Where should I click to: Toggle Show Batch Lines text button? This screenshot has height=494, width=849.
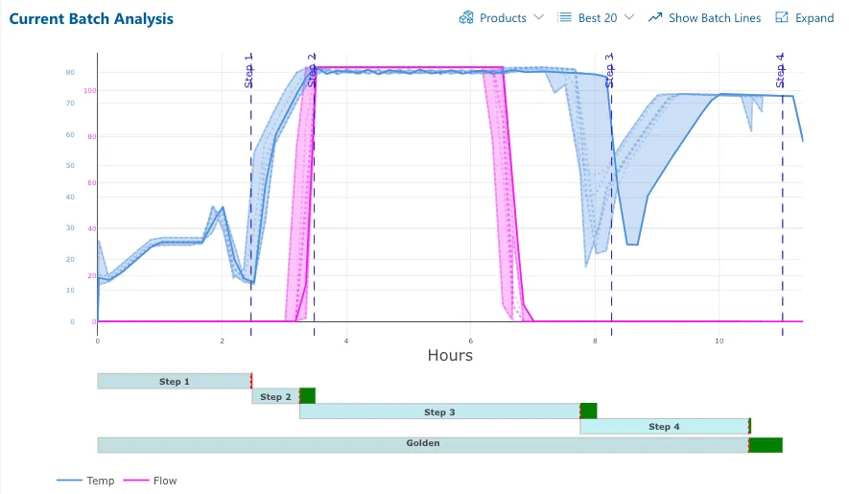click(x=714, y=18)
